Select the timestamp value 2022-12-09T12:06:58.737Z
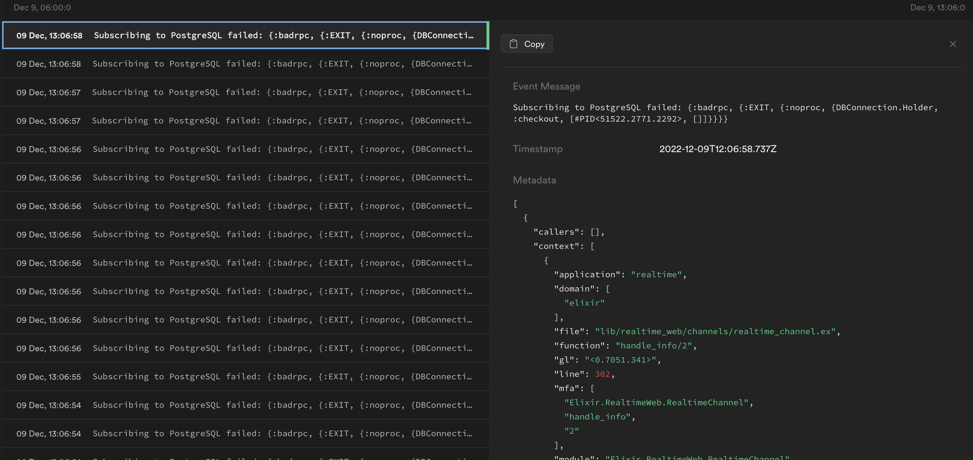The image size is (973, 460). pos(718,149)
